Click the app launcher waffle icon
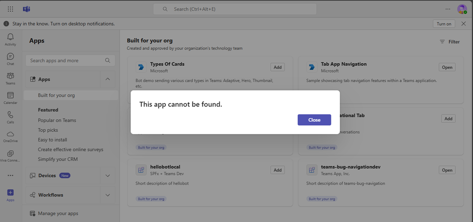473x222 pixels. (x=10, y=9)
